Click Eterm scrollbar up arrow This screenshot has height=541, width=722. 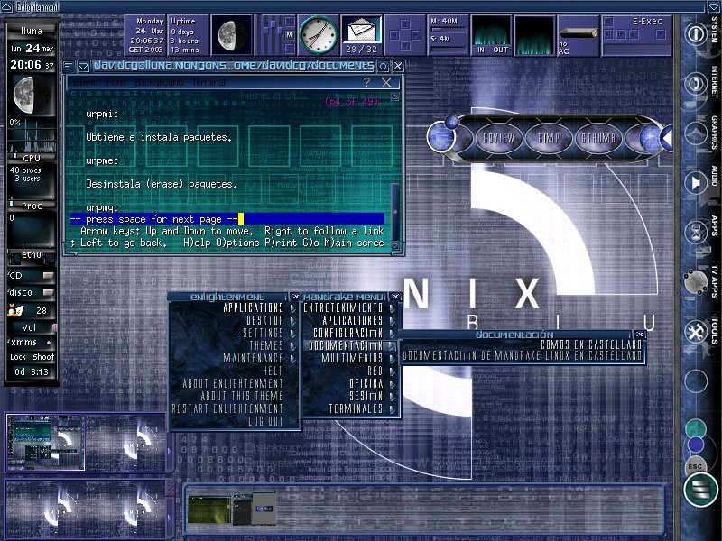click(395, 97)
